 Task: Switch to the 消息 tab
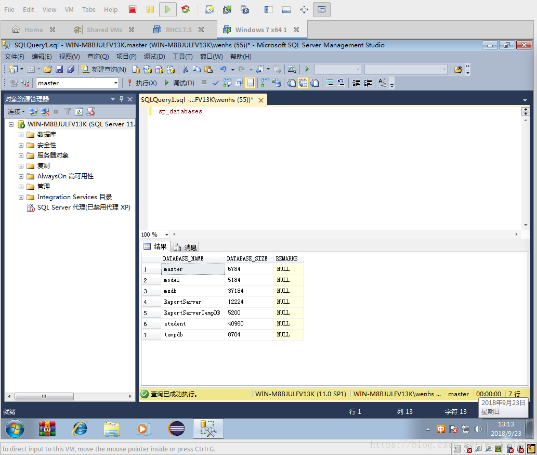(185, 247)
